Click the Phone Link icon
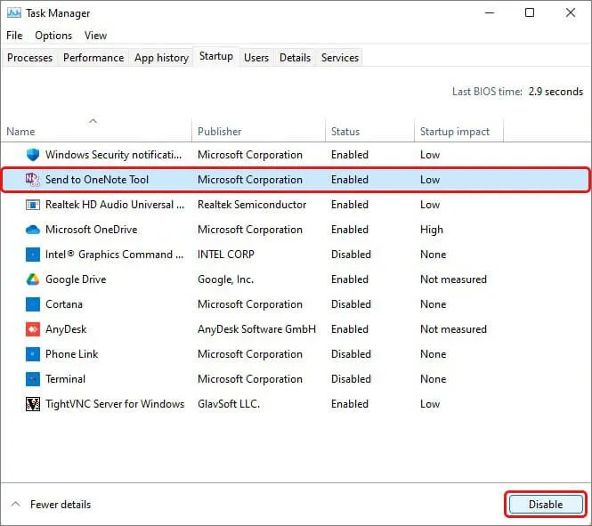Viewport: 592px width, 526px height. coord(33,354)
